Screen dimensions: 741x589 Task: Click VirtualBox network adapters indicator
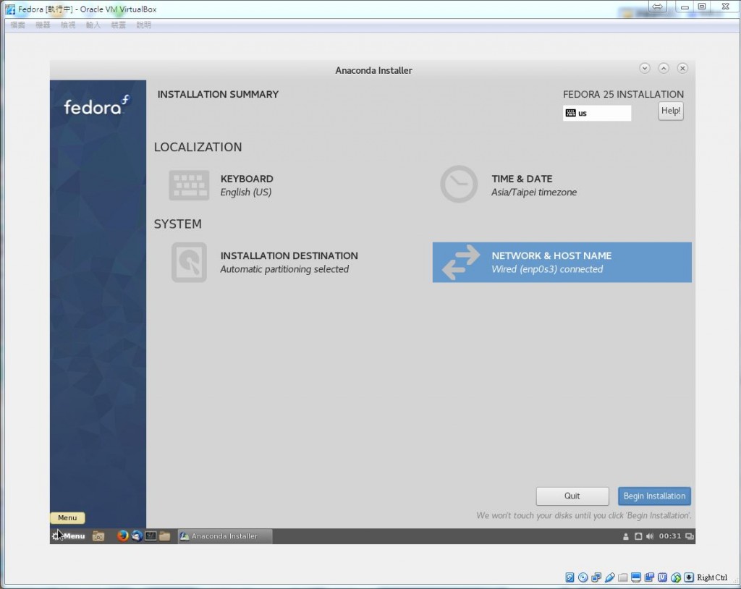[596, 577]
